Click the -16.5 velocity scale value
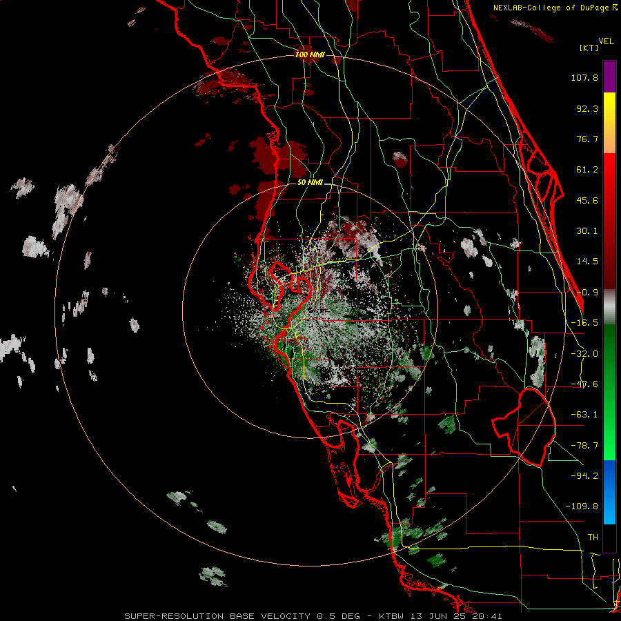 584,323
